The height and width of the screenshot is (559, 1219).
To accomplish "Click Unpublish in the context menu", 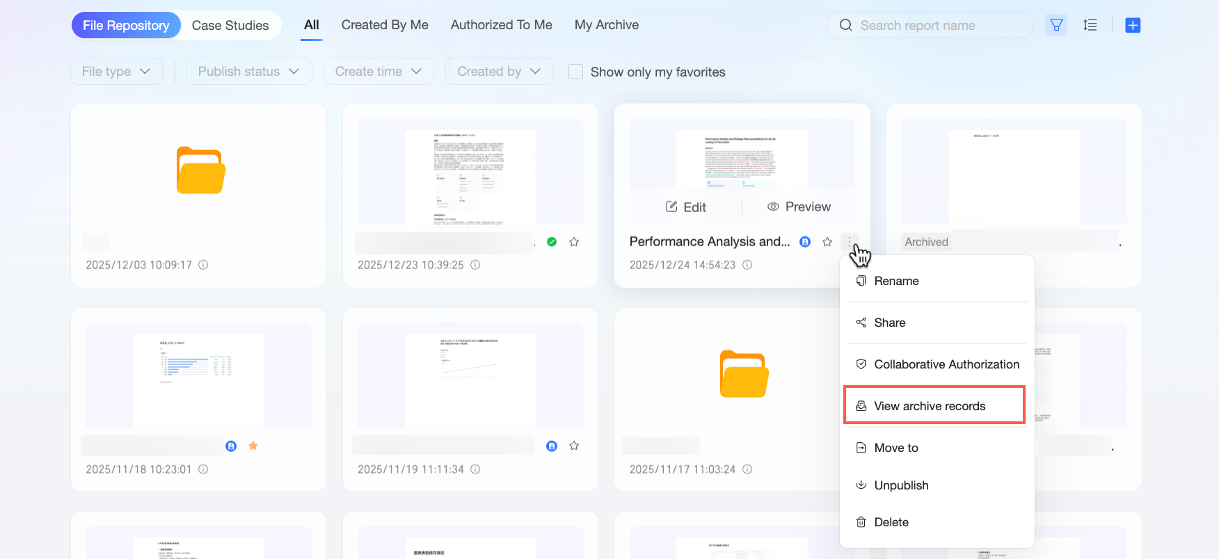I will 937,485.
